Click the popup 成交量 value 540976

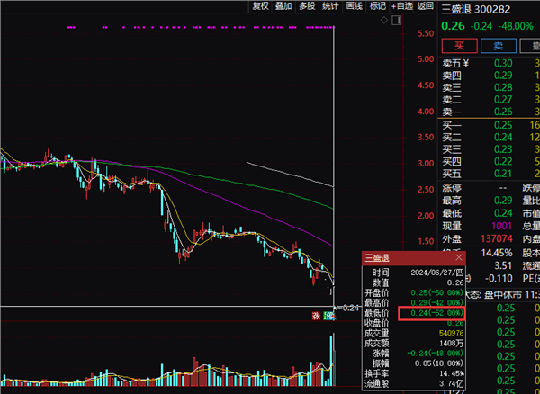[451, 333]
